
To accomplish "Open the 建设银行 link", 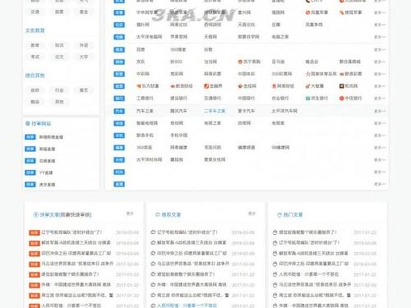I will pos(179,98).
